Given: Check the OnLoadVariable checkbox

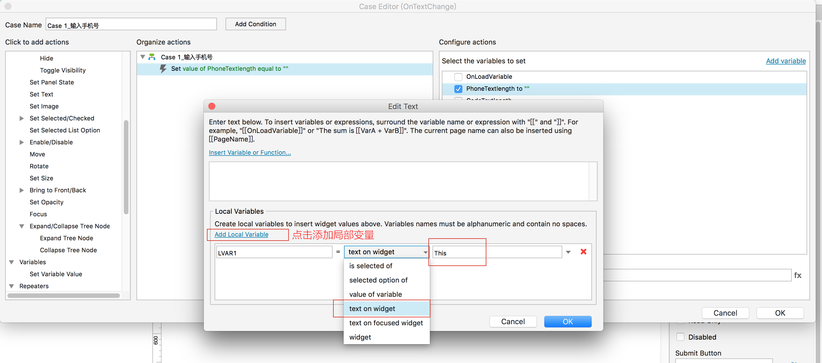Looking at the screenshot, I should point(458,77).
